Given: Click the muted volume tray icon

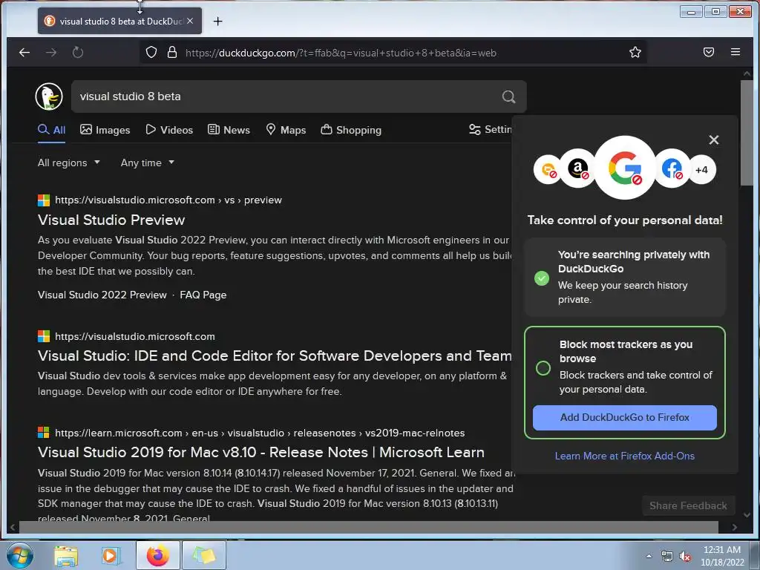Looking at the screenshot, I should pos(685,557).
